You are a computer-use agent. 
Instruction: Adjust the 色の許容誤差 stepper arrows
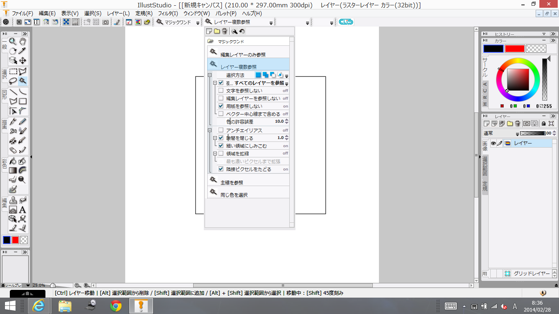[286, 121]
